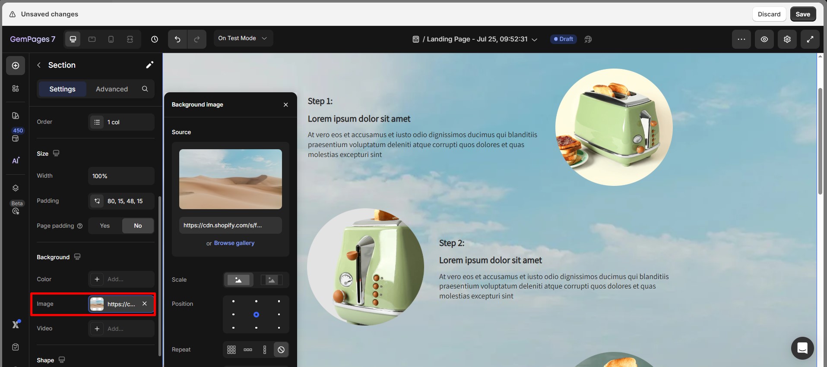The width and height of the screenshot is (827, 367).
Task: Open the padding link icon
Action: pyautogui.click(x=97, y=201)
